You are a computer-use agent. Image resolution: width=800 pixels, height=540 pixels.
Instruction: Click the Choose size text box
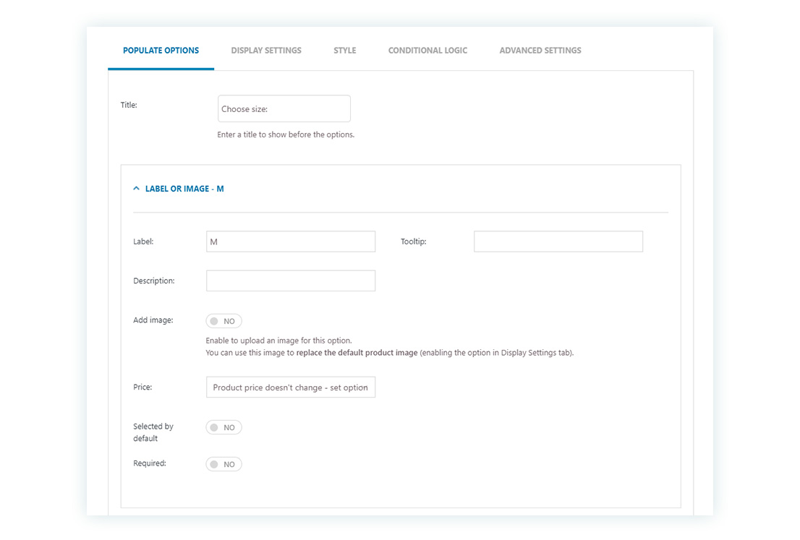point(284,108)
